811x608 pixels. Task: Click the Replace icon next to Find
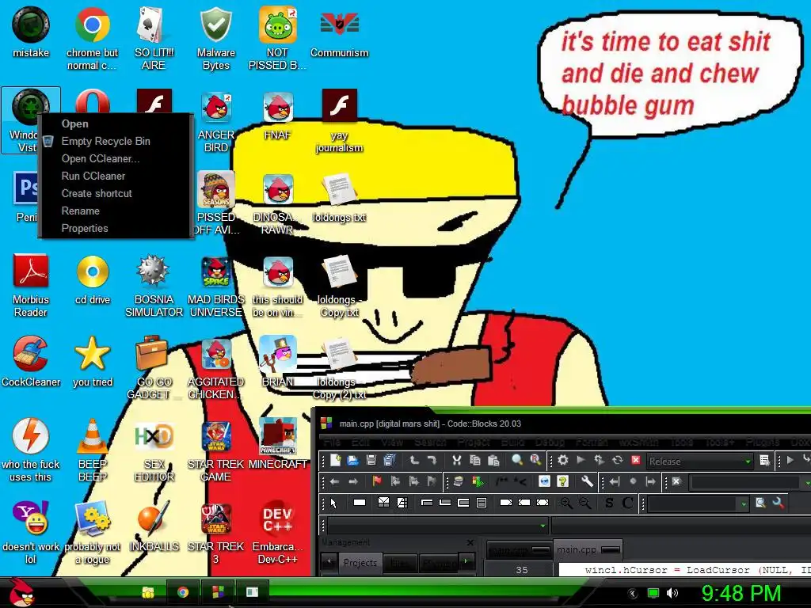[x=535, y=460]
